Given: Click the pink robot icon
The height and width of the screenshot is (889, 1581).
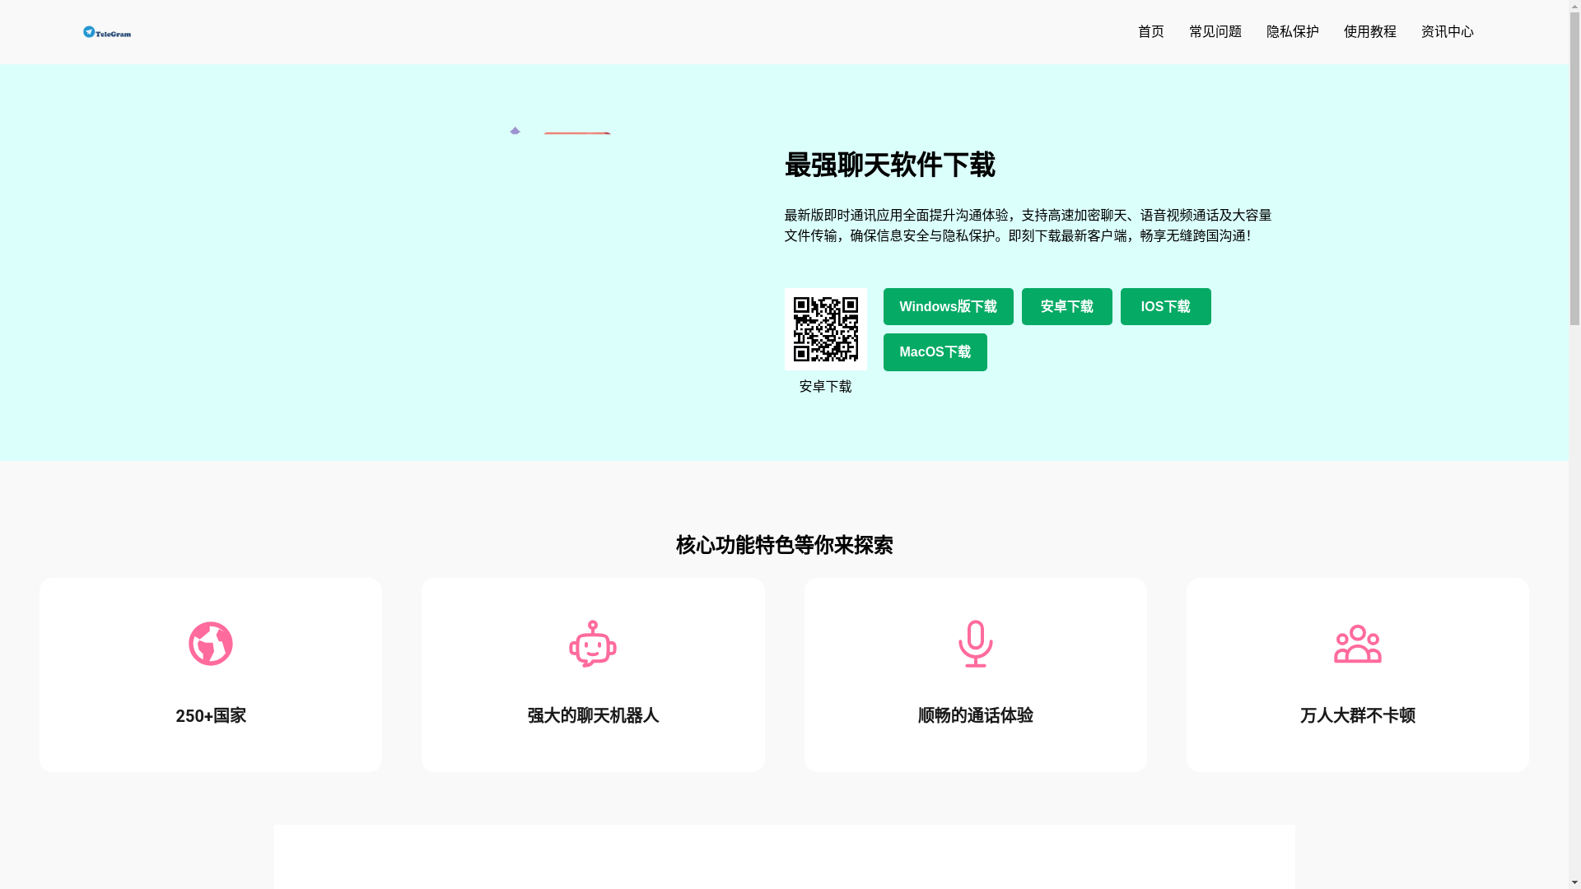Looking at the screenshot, I should (x=593, y=644).
